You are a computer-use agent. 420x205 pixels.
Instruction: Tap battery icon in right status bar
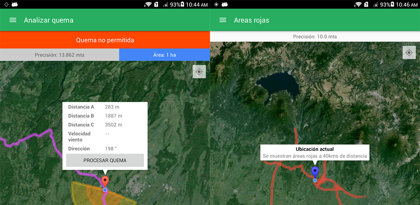tap(393, 4)
